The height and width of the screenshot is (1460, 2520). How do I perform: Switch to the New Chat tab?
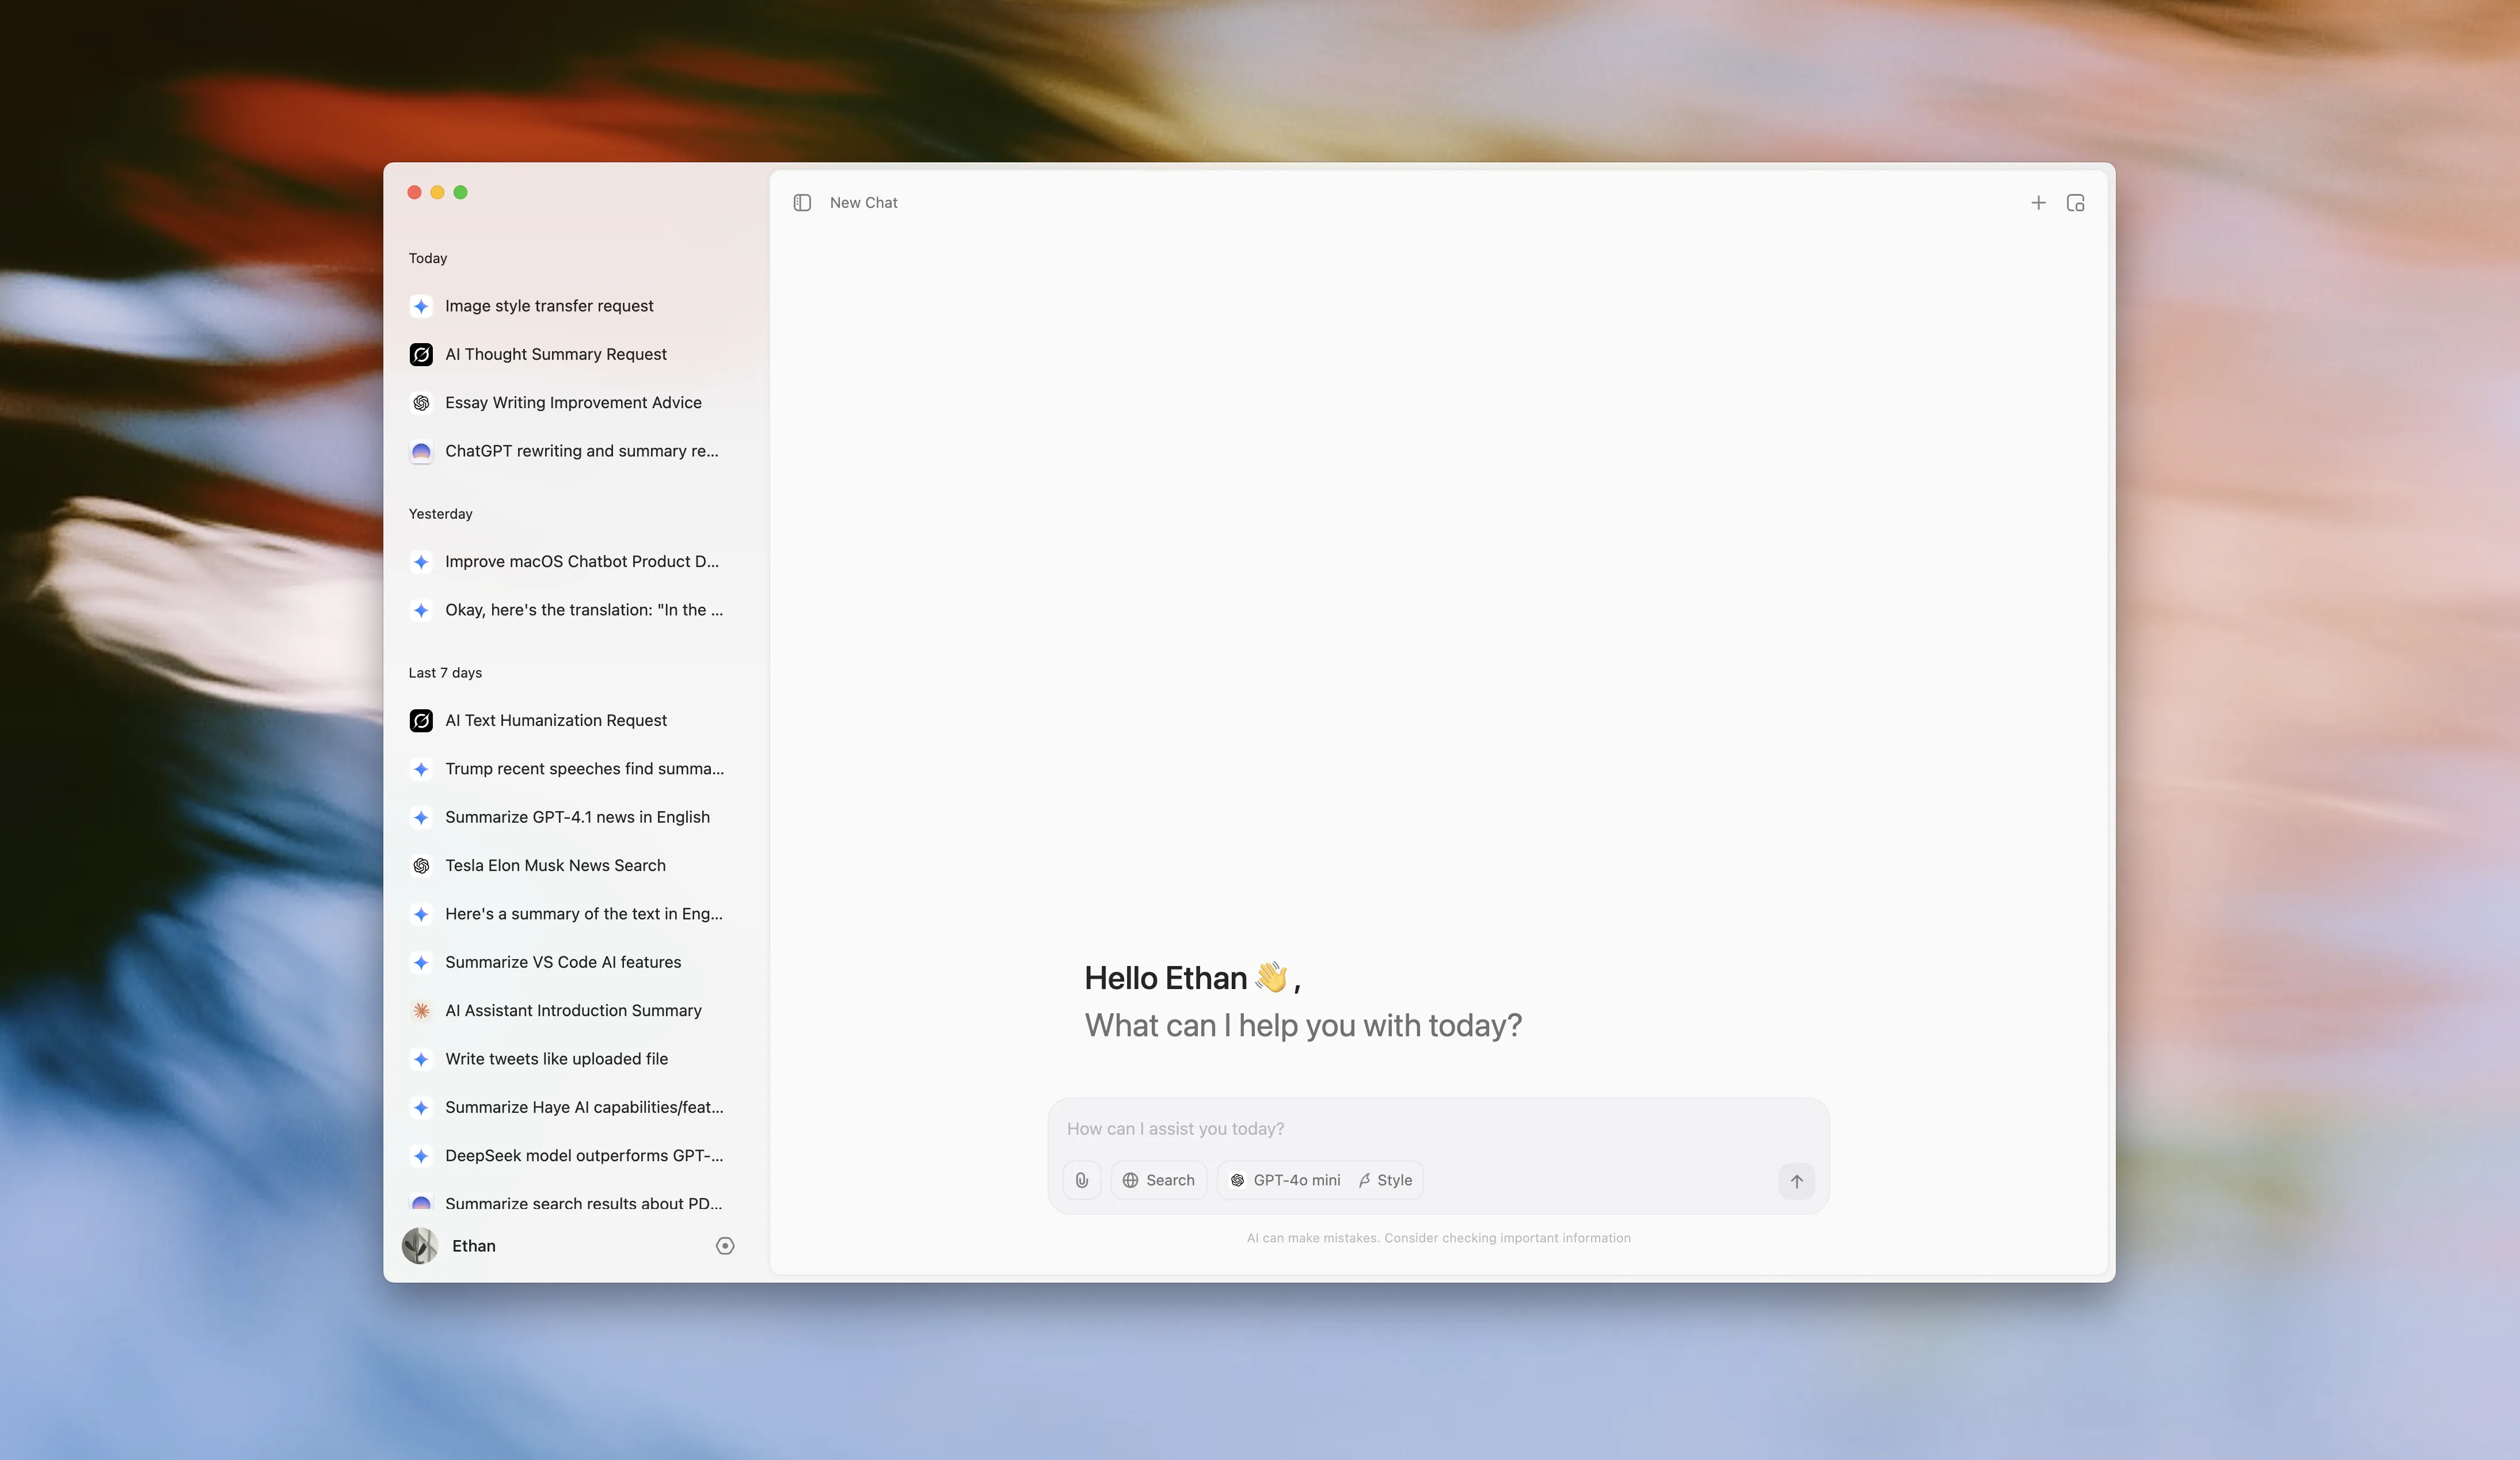click(x=863, y=202)
